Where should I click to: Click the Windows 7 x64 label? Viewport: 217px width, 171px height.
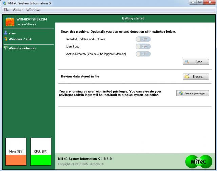click(20, 39)
